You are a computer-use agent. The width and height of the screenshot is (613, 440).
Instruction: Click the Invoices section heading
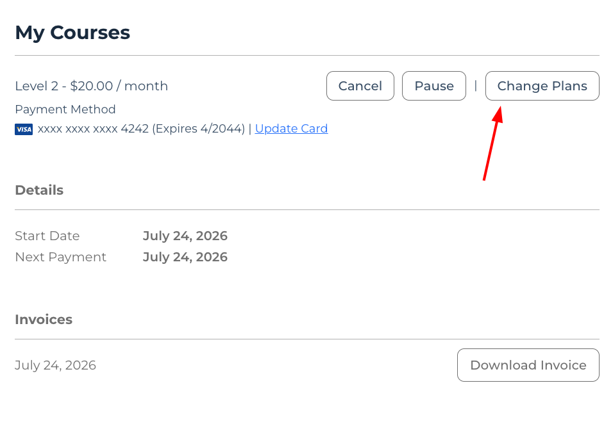tap(44, 320)
